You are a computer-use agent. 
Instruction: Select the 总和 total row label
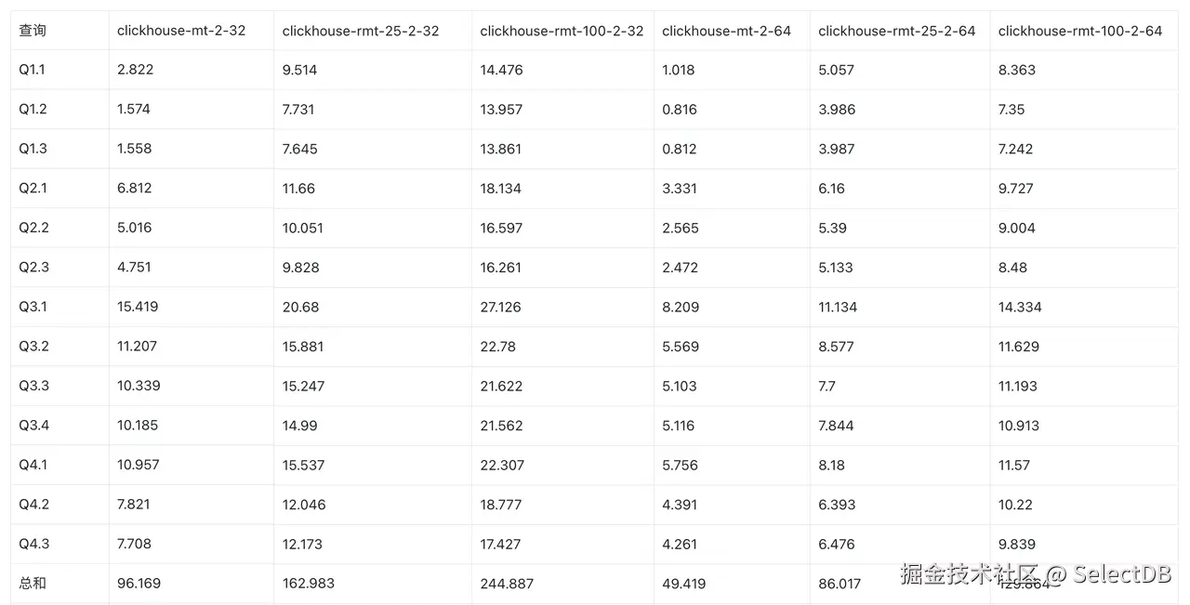33,584
